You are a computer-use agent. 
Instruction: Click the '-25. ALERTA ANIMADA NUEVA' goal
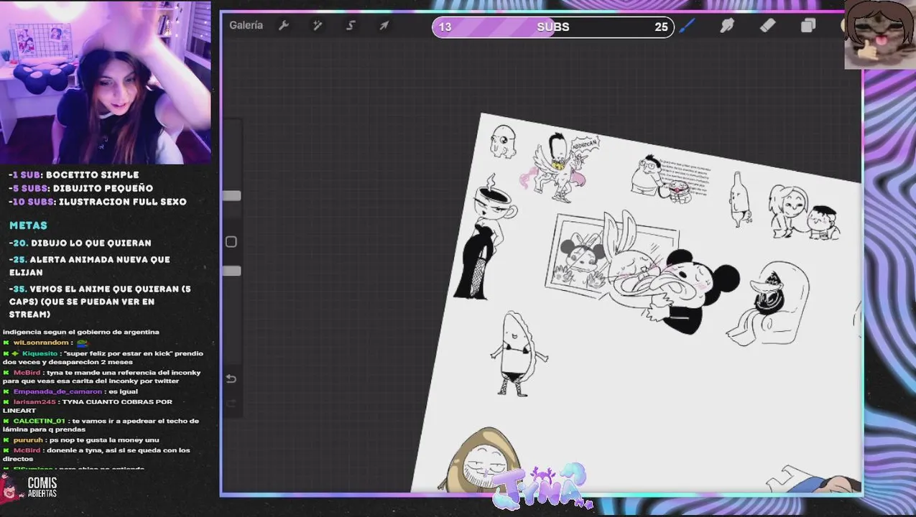click(90, 266)
